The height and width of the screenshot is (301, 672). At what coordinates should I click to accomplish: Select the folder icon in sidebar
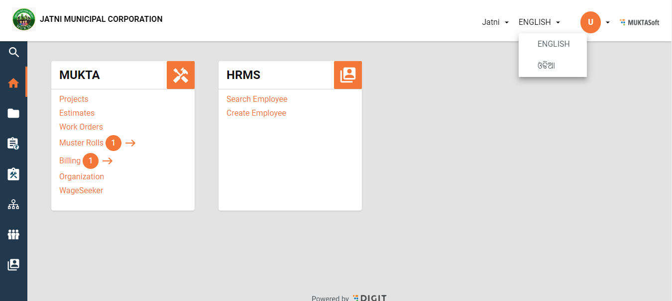pos(13,114)
